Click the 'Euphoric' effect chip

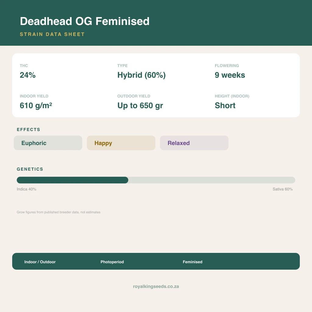(48, 143)
